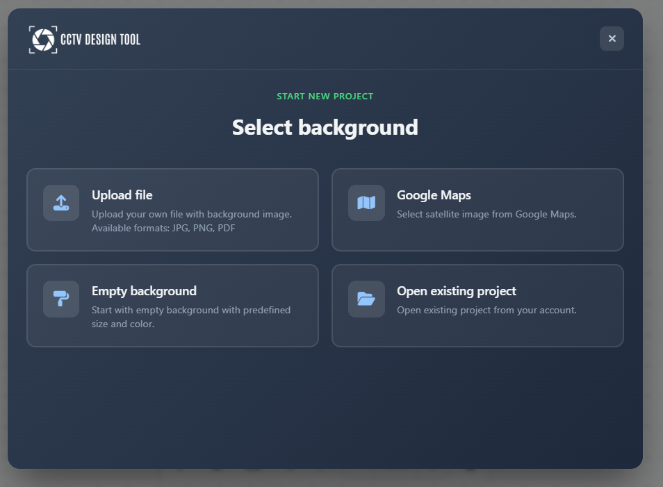This screenshot has width=663, height=487.
Task: Open the Upload file option
Action: (x=172, y=209)
